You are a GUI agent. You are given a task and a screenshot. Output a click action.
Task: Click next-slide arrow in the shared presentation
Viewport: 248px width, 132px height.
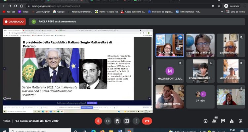[149, 69]
